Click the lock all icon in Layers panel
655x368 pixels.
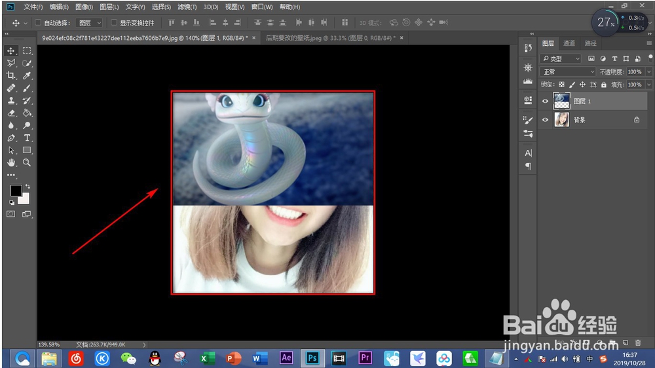pos(605,84)
